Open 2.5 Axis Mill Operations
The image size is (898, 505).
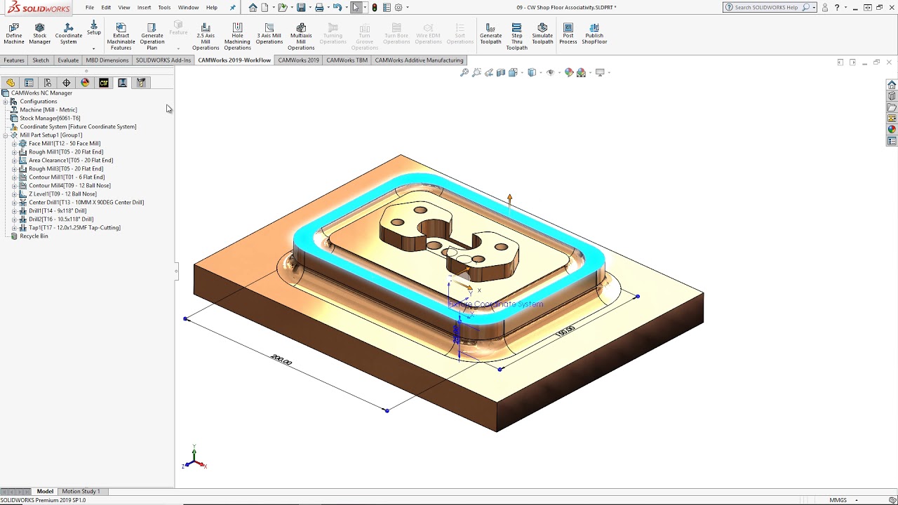[x=206, y=36]
